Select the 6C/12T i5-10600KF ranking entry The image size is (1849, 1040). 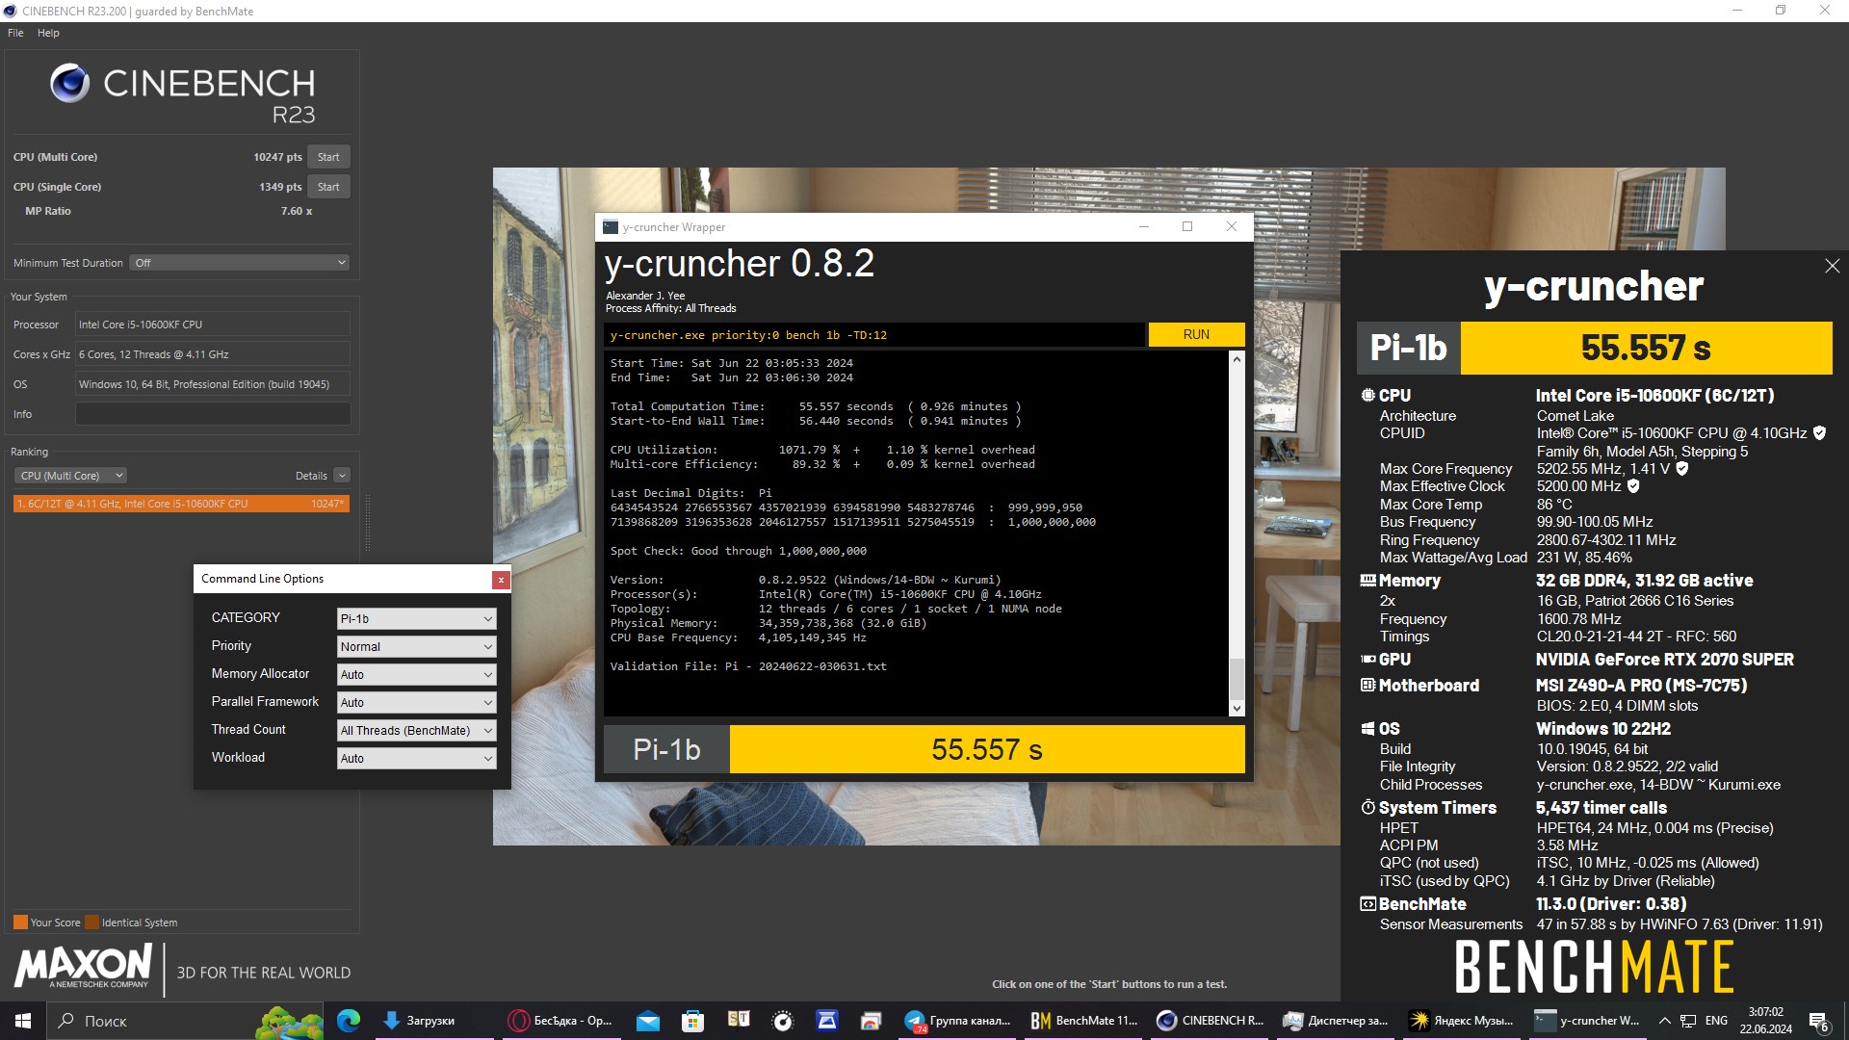point(181,504)
